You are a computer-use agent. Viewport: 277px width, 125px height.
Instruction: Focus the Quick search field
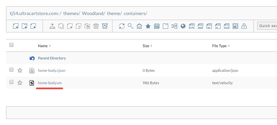point(267,26)
